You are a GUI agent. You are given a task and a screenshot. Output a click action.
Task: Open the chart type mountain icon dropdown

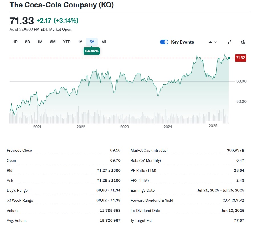[x=212, y=42]
